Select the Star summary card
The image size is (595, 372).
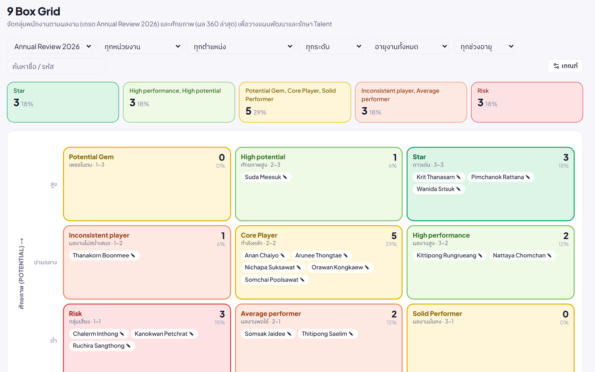63,102
